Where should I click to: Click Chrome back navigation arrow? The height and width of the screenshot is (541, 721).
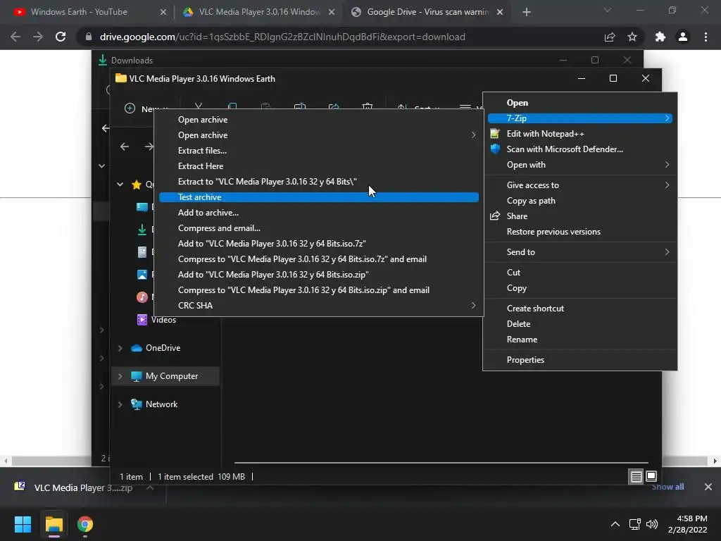[15, 37]
